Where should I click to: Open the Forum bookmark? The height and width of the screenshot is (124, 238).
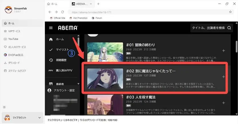(x=97, y=18)
